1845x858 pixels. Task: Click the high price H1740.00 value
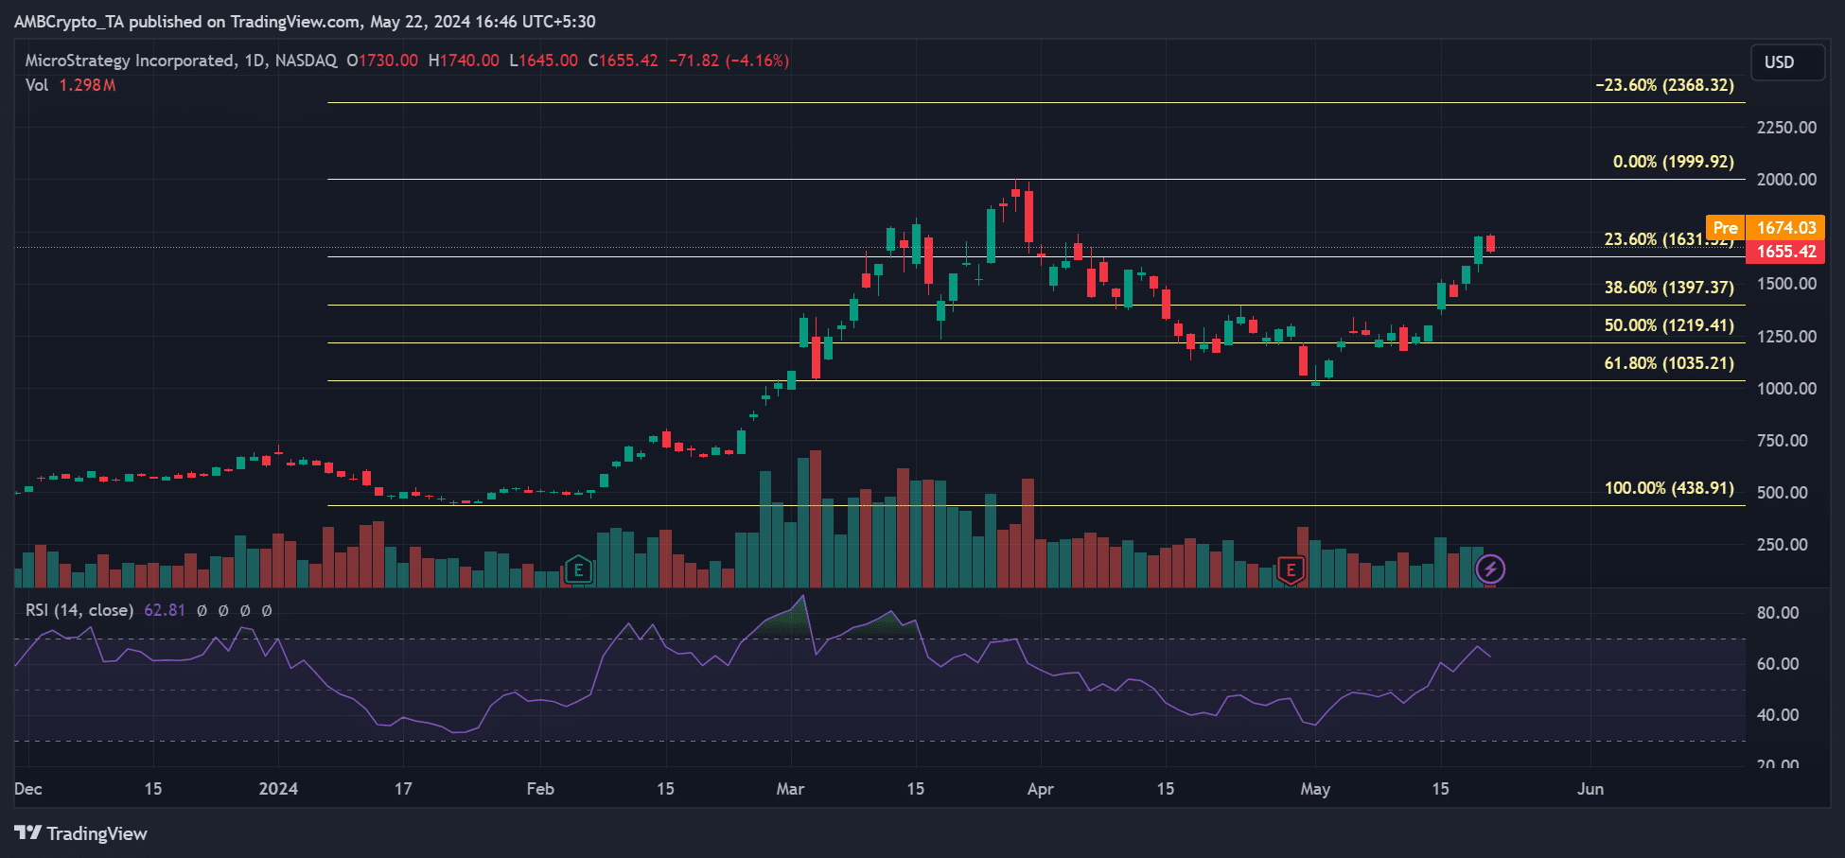464,61
